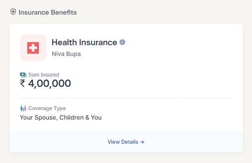252x163 pixels.
Task: Click the 4,00,000 sum insured amount
Action: click(x=50, y=83)
